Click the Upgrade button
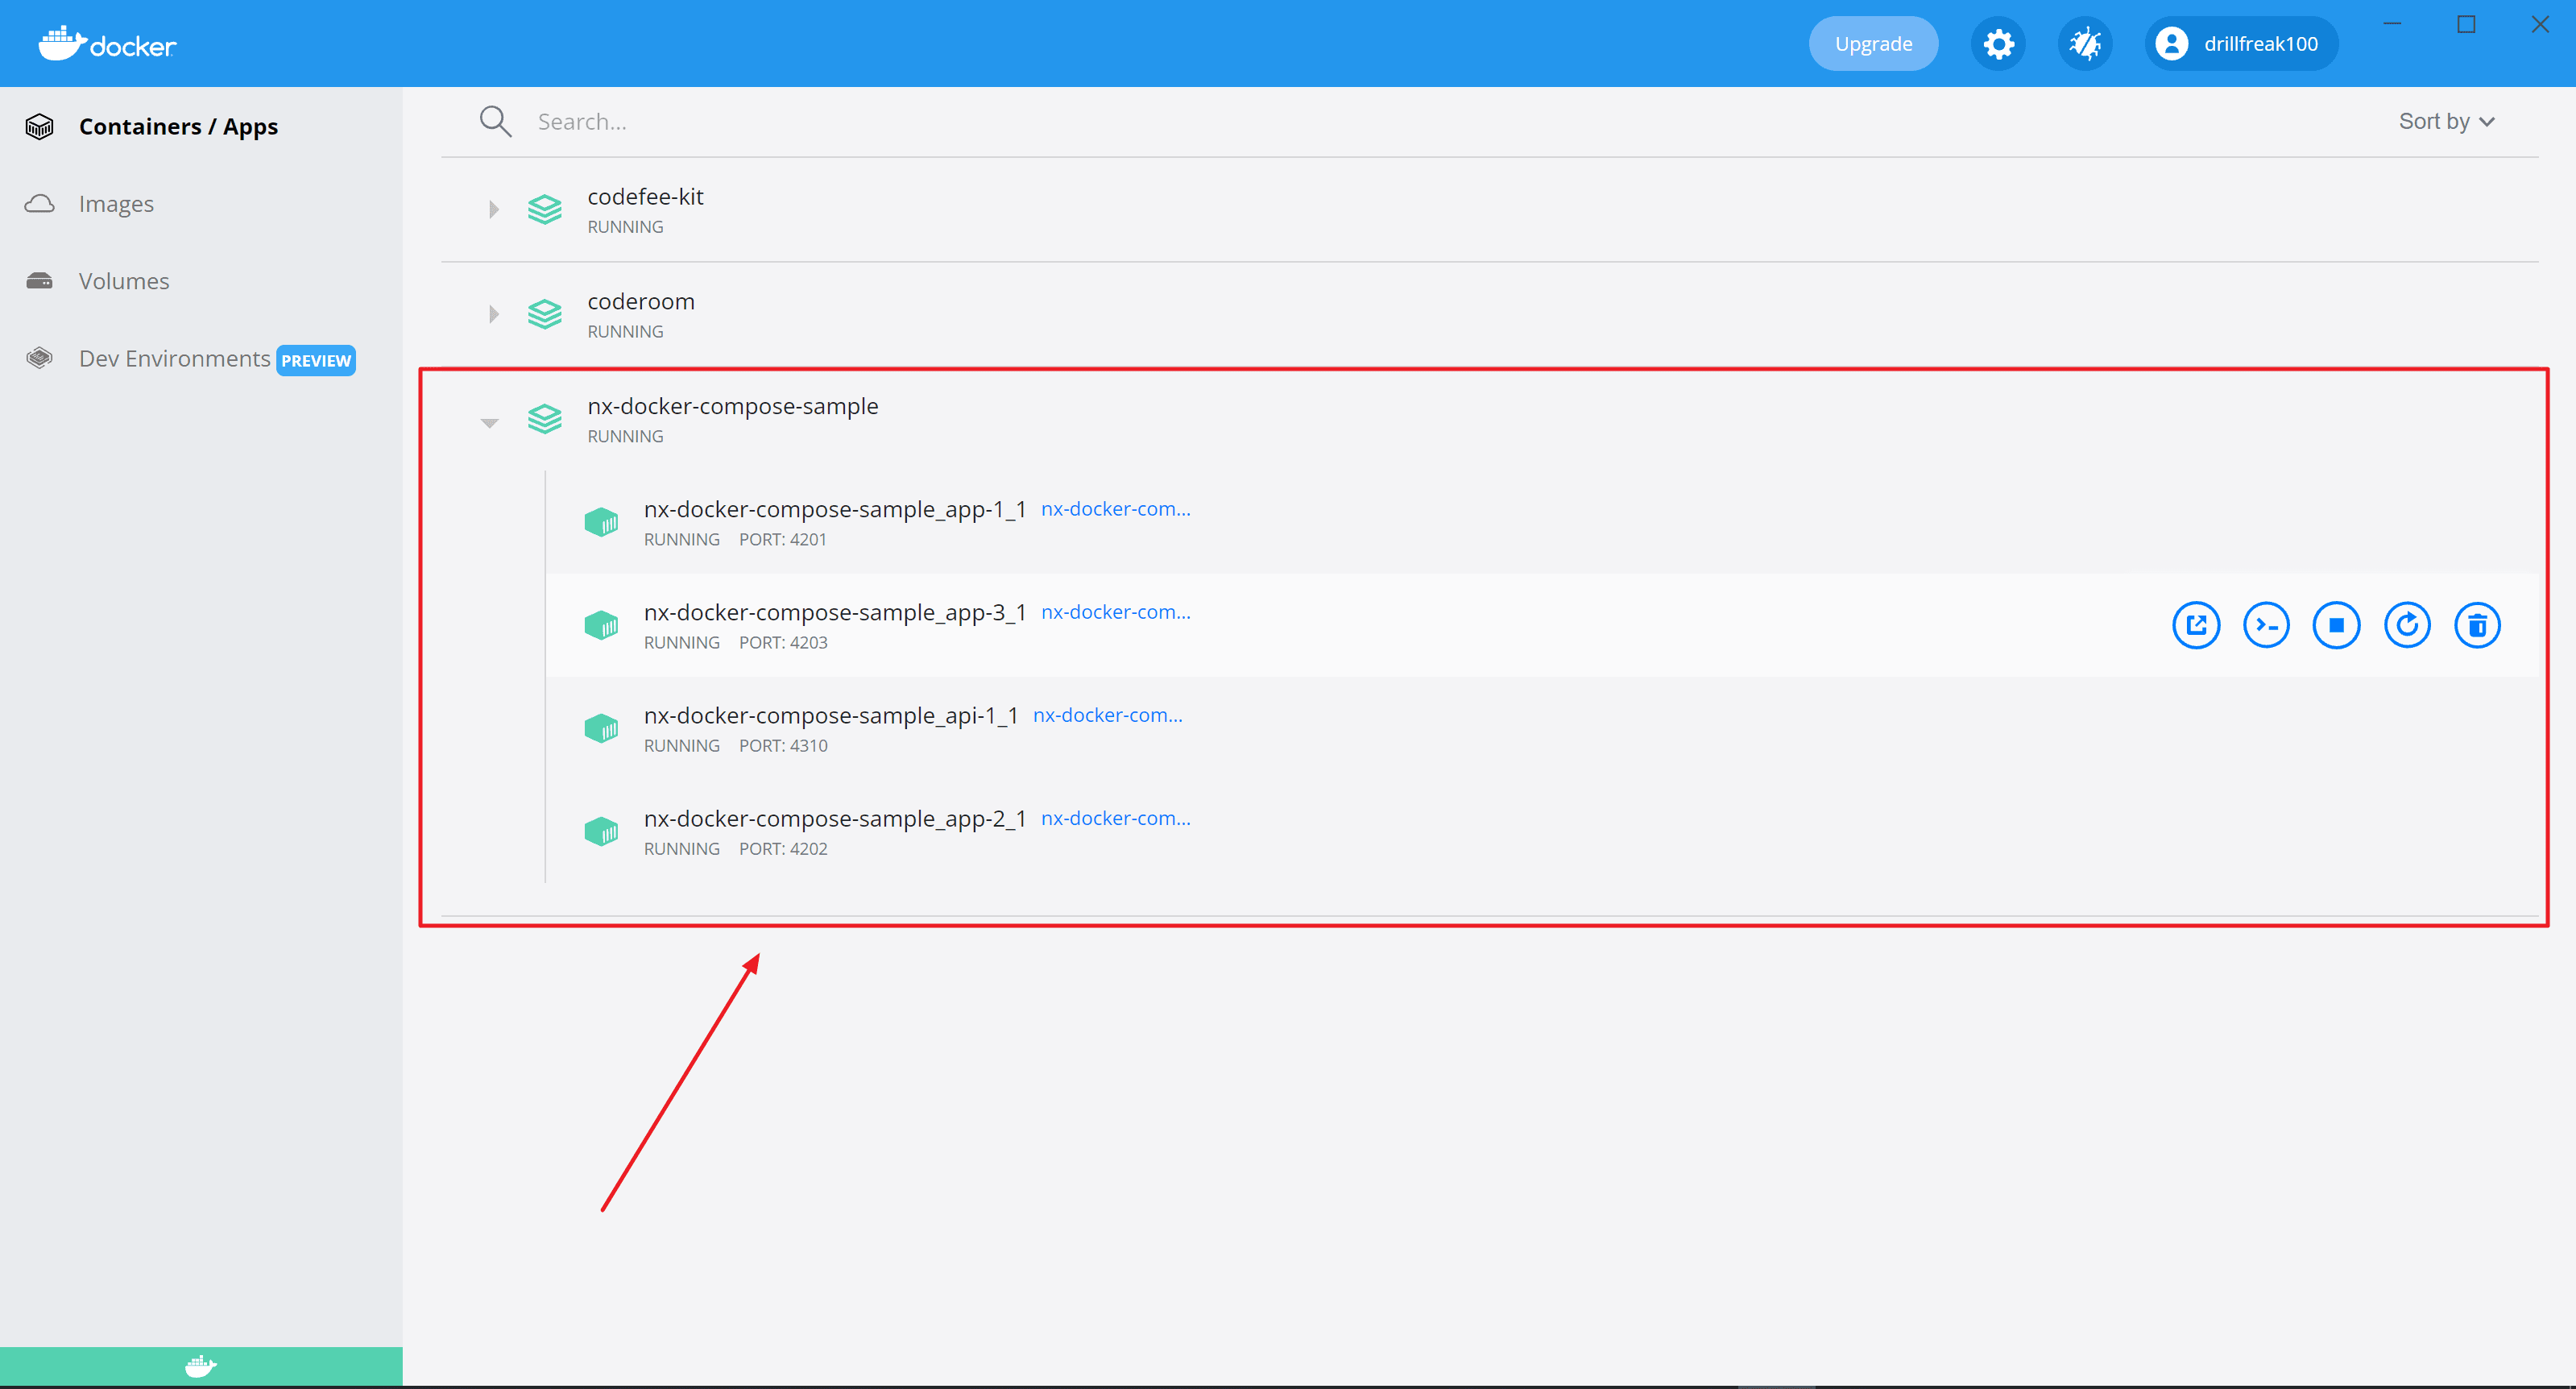 tap(1873, 44)
